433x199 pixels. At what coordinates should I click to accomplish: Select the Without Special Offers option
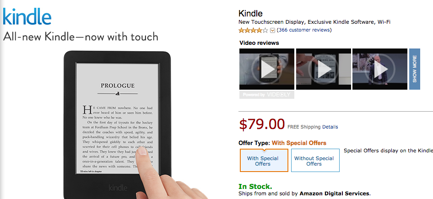tap(315, 161)
